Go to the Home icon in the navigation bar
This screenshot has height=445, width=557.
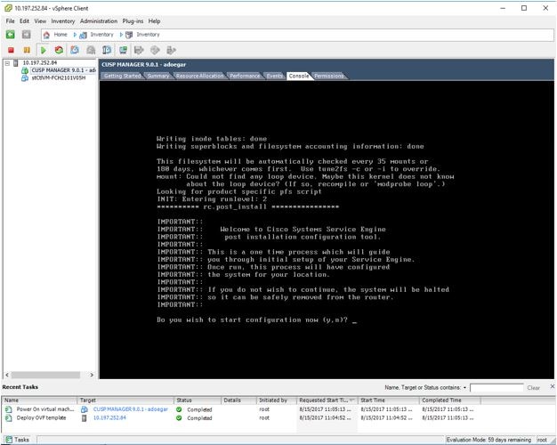46,35
